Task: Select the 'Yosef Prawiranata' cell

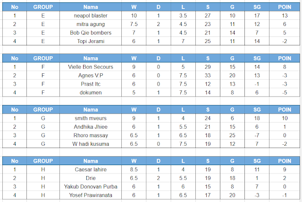Action: pyautogui.click(x=91, y=195)
